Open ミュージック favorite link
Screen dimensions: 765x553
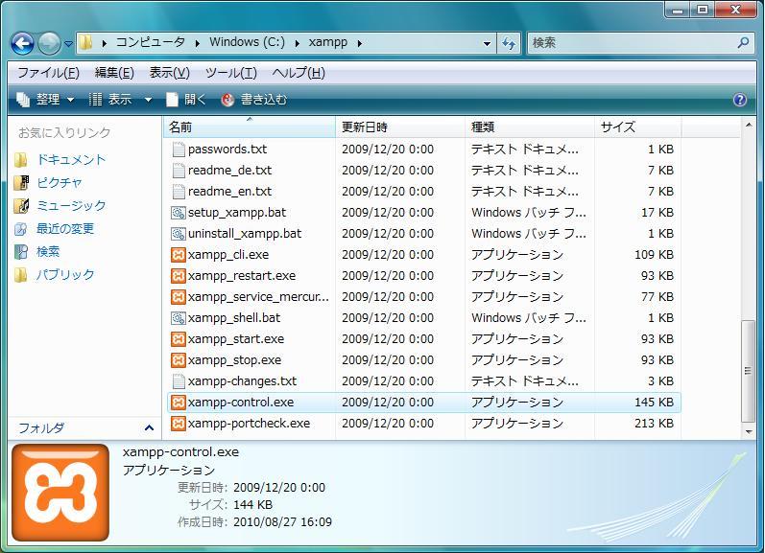click(x=71, y=206)
